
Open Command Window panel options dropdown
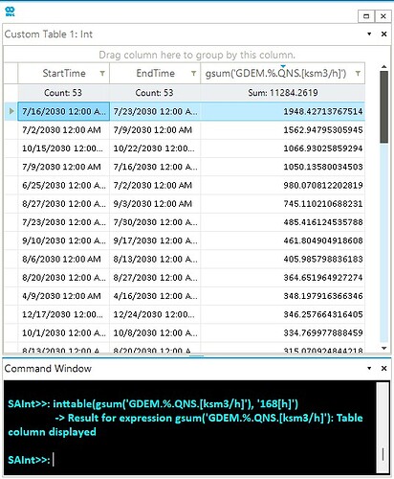[369, 368]
